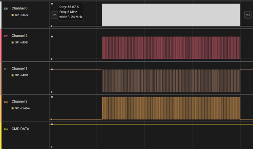Click the white color bar of Channel 0
This screenshot has height=149, width=253.
[1, 15]
